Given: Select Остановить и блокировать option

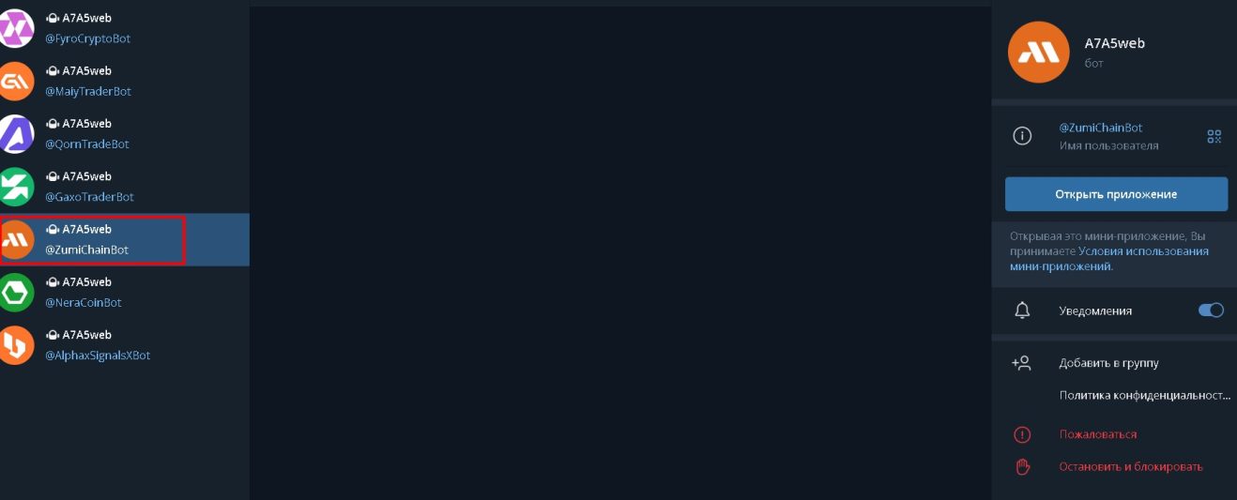Looking at the screenshot, I should [1130, 466].
